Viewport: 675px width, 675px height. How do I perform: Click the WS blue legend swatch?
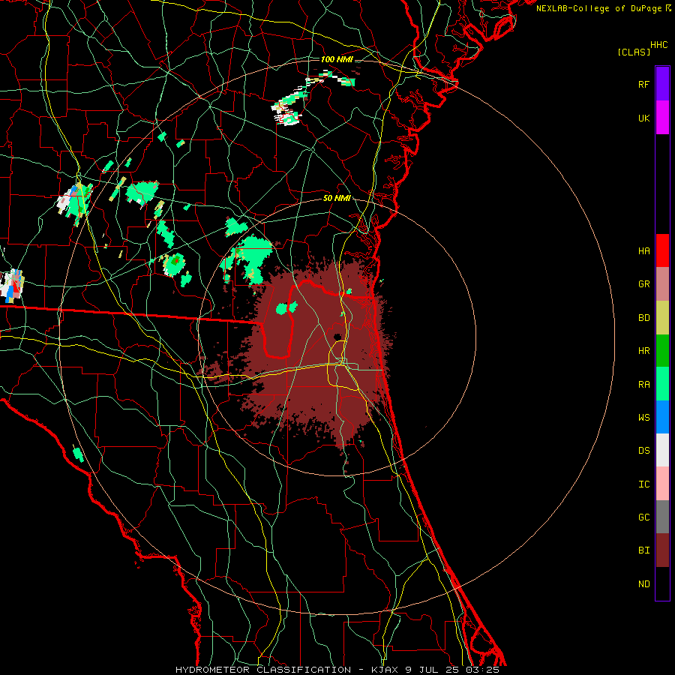(x=662, y=417)
